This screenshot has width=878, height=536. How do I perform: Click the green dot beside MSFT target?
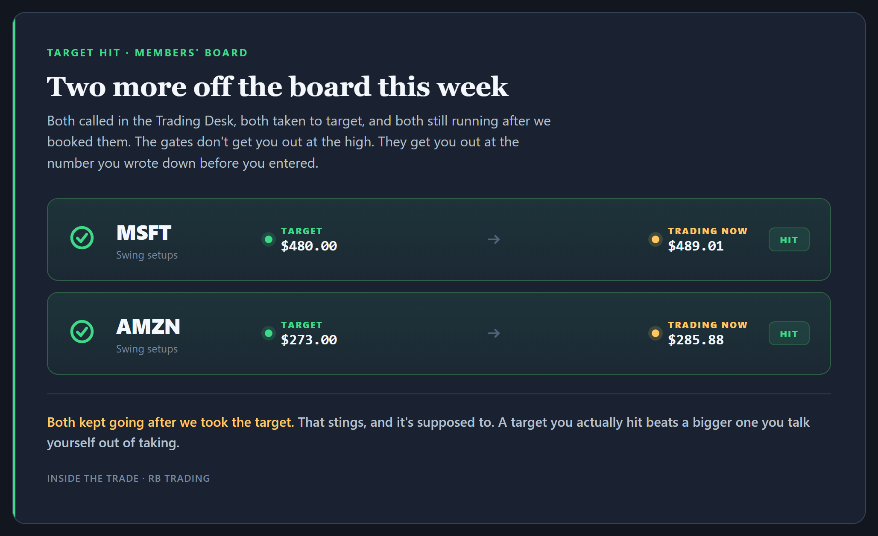pos(269,239)
